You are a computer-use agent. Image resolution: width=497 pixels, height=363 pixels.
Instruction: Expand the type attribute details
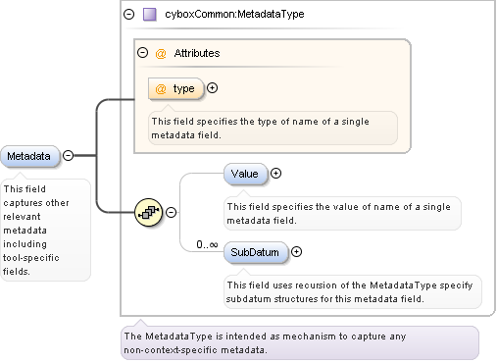point(213,88)
